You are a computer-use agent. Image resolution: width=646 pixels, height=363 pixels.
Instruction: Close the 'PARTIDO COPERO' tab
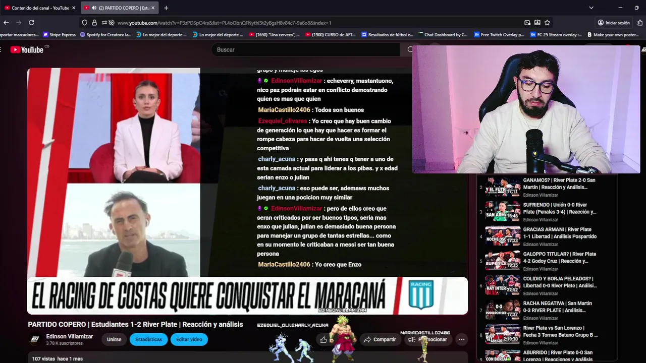(x=153, y=8)
